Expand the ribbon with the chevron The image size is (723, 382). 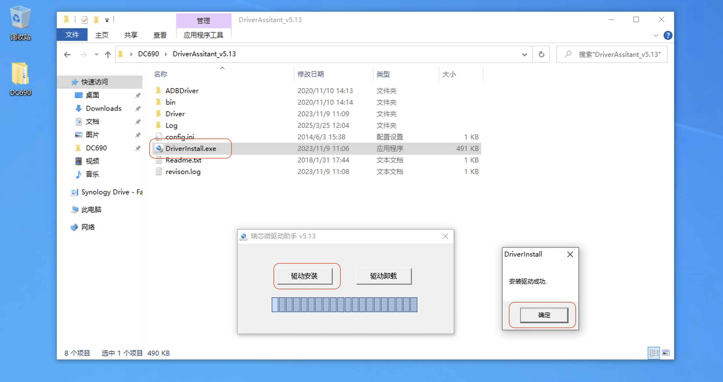656,36
